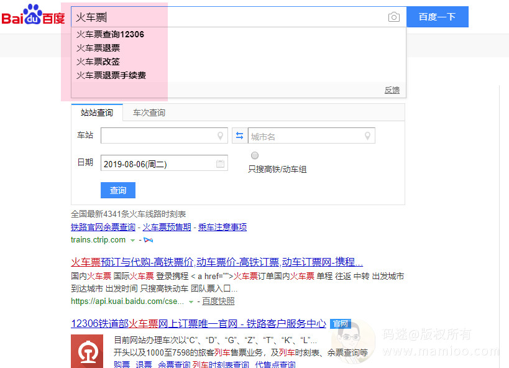This screenshot has width=509, height=368.
Task: Click the date field 2019-08-06(周二)
Action: coord(164,163)
